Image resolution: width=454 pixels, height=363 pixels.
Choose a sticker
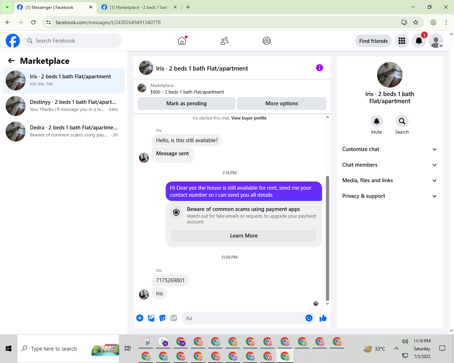coord(162,318)
